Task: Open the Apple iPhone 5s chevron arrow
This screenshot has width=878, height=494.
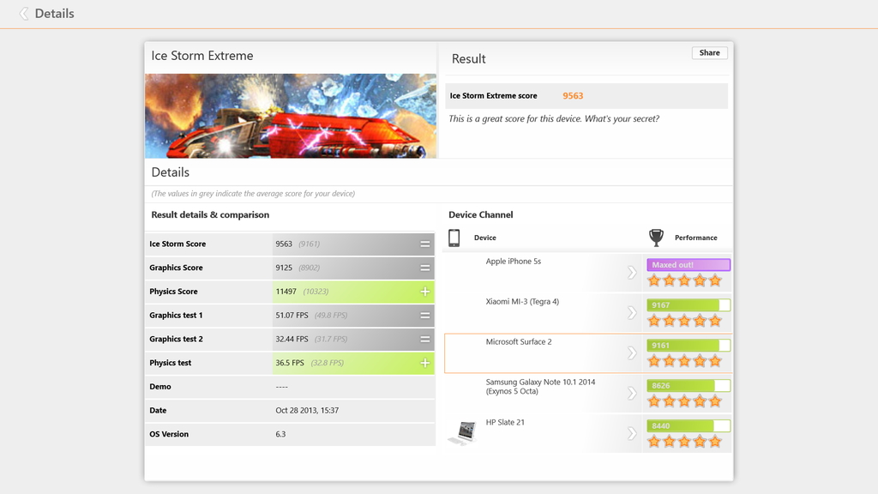Action: pyautogui.click(x=632, y=273)
